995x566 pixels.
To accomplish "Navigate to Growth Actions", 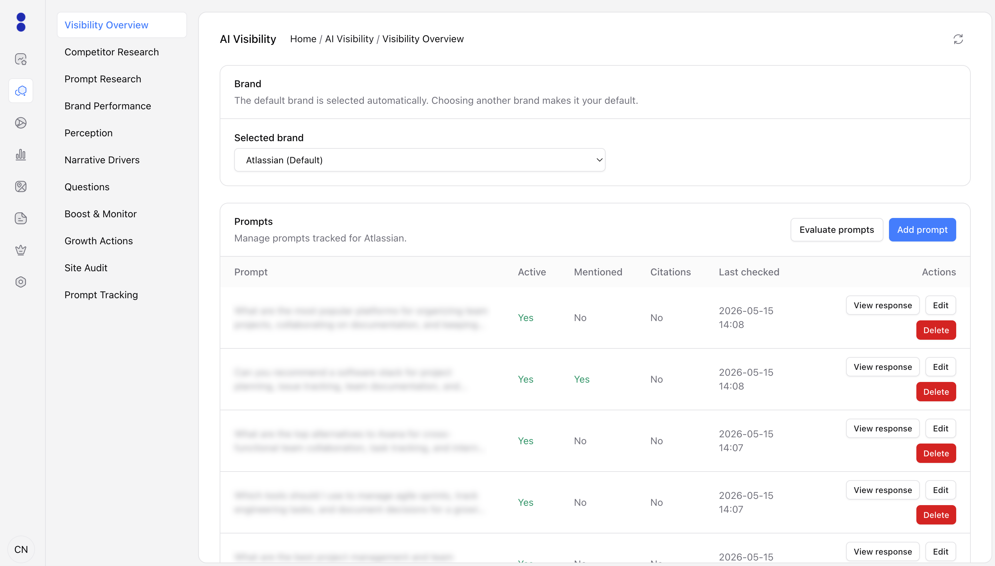I will pos(98,241).
